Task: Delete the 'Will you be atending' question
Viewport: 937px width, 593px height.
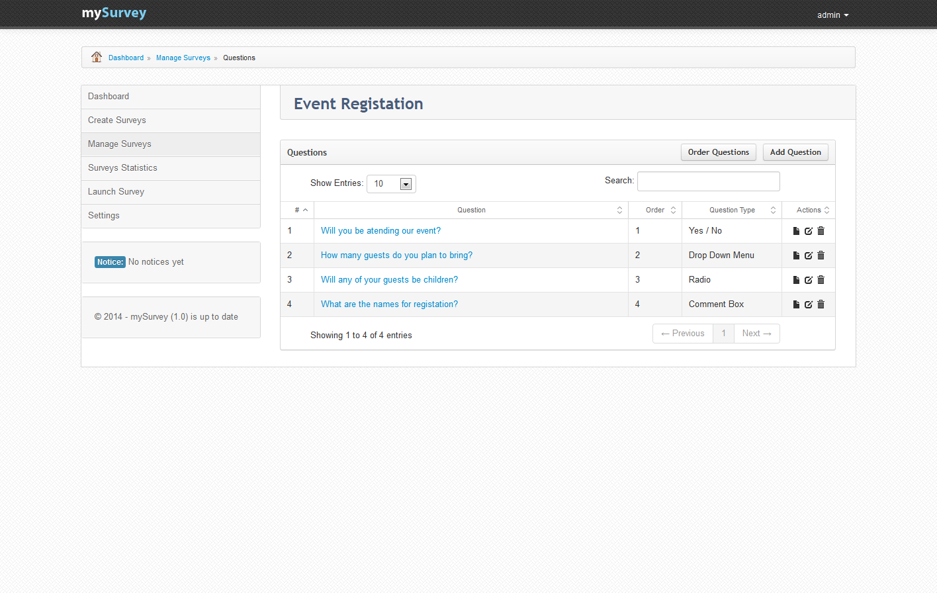Action: click(x=821, y=231)
